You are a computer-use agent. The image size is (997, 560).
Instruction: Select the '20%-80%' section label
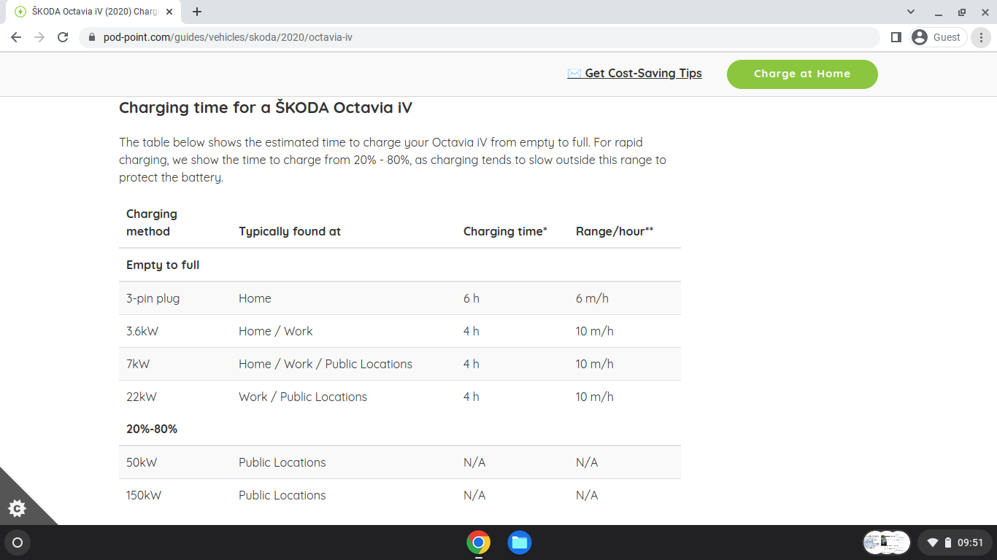coord(152,429)
